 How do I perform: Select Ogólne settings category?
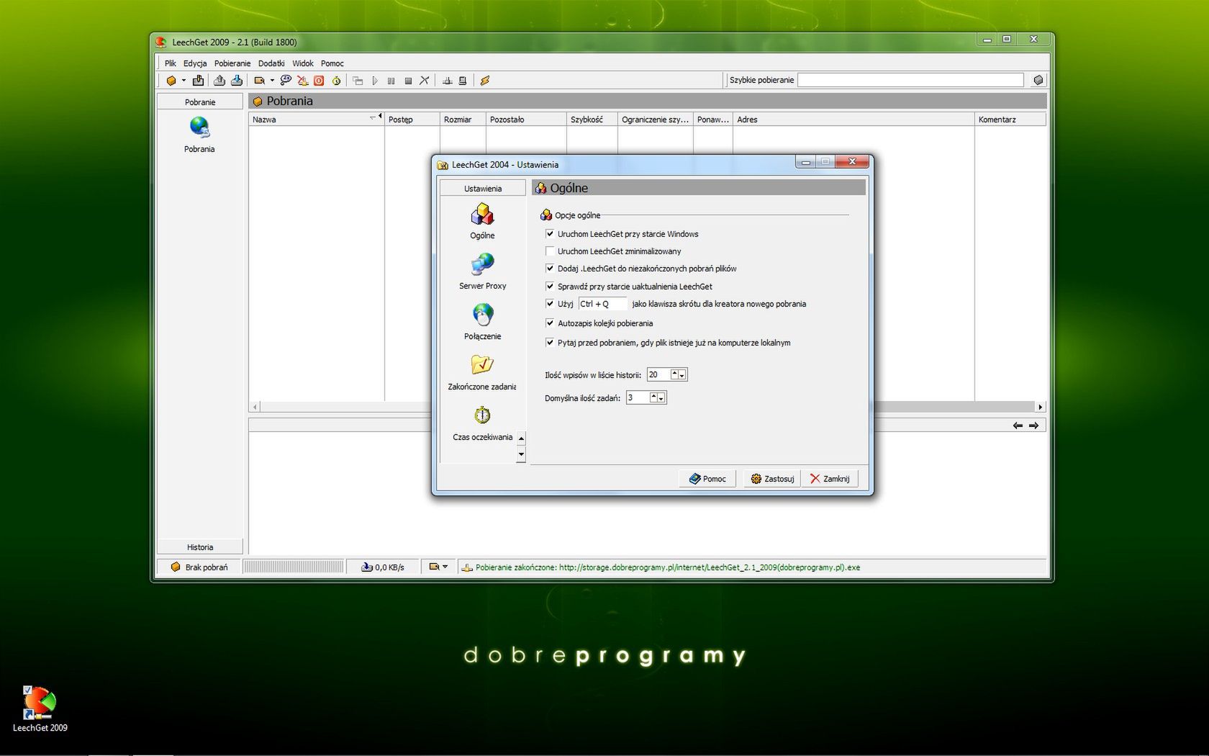click(x=482, y=221)
